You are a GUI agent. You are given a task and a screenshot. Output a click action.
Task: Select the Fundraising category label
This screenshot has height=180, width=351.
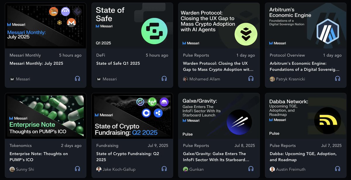(x=107, y=145)
